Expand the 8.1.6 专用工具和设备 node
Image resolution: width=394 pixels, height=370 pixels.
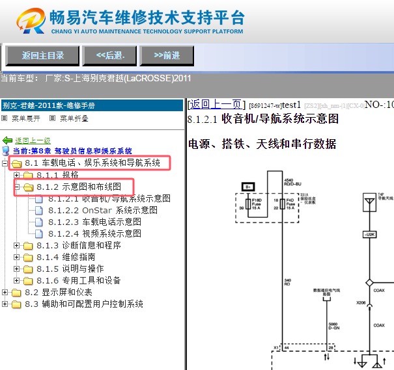[16, 280]
